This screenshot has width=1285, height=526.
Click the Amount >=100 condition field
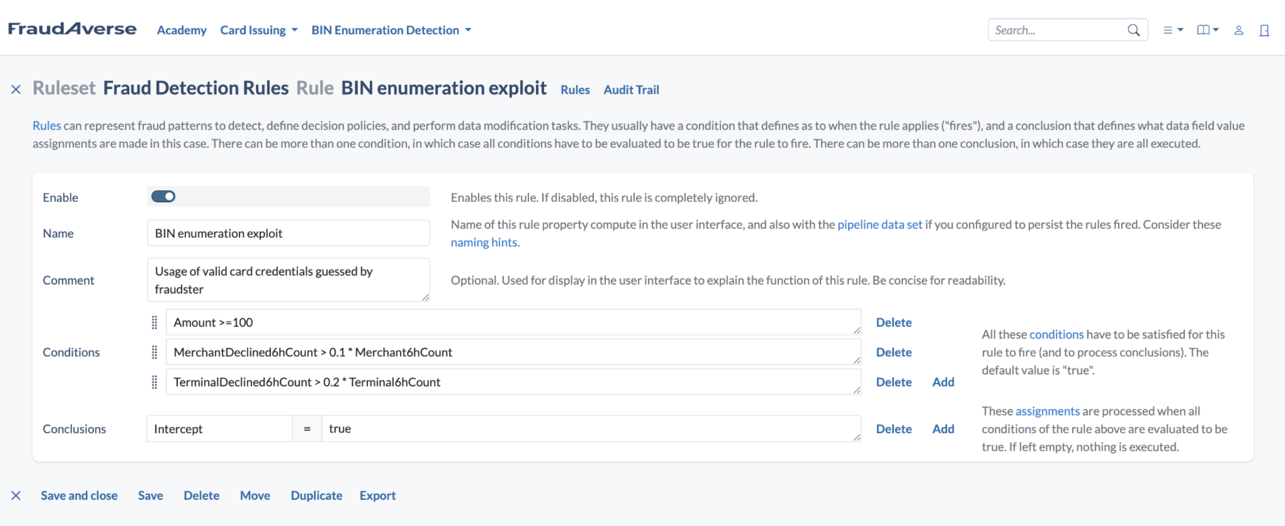click(513, 322)
